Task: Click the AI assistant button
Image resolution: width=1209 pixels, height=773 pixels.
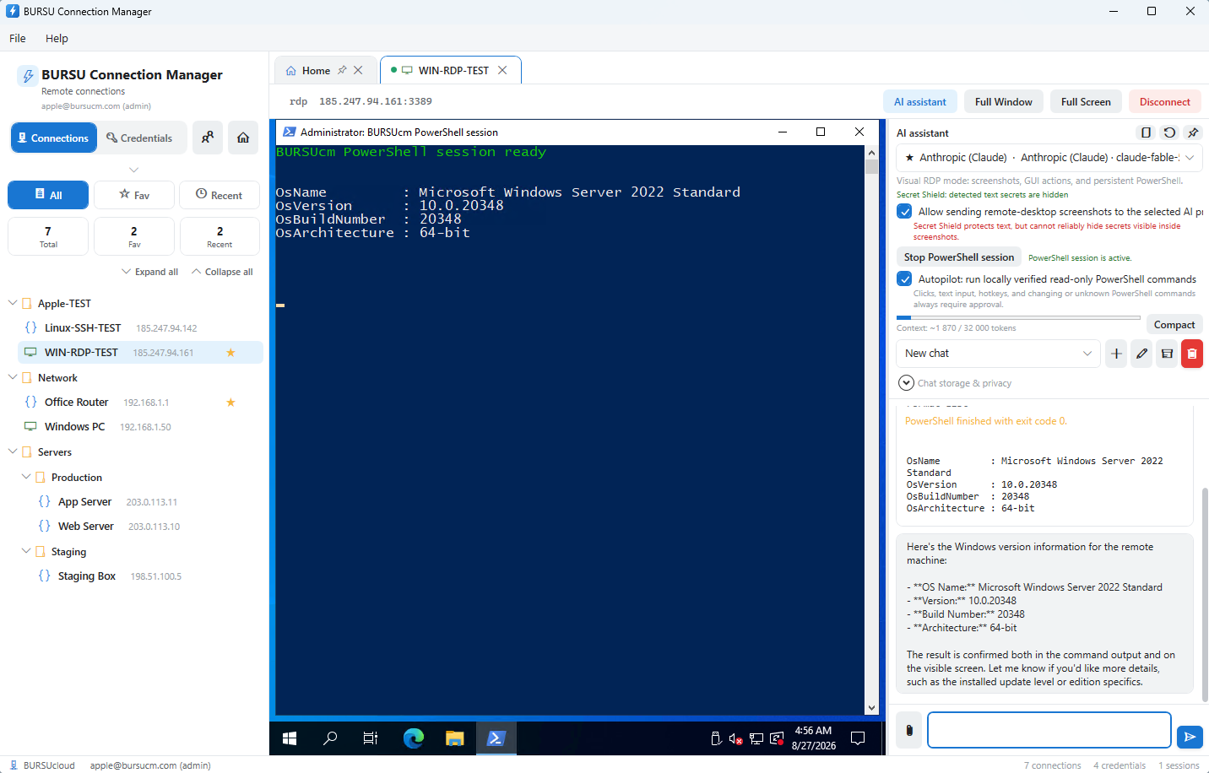Action: click(920, 102)
